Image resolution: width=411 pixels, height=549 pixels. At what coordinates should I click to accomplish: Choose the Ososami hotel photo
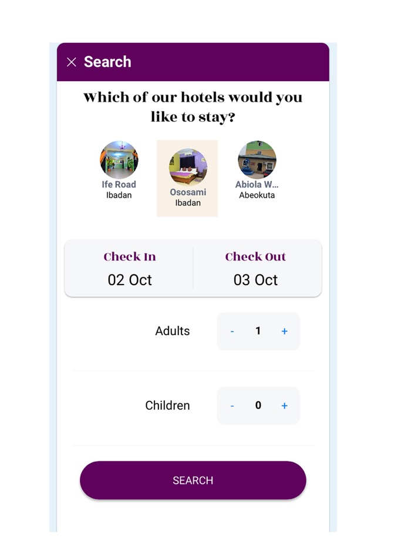188,168
